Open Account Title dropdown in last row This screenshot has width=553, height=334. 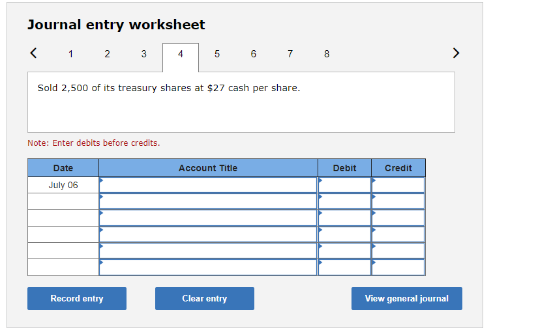pos(208,267)
